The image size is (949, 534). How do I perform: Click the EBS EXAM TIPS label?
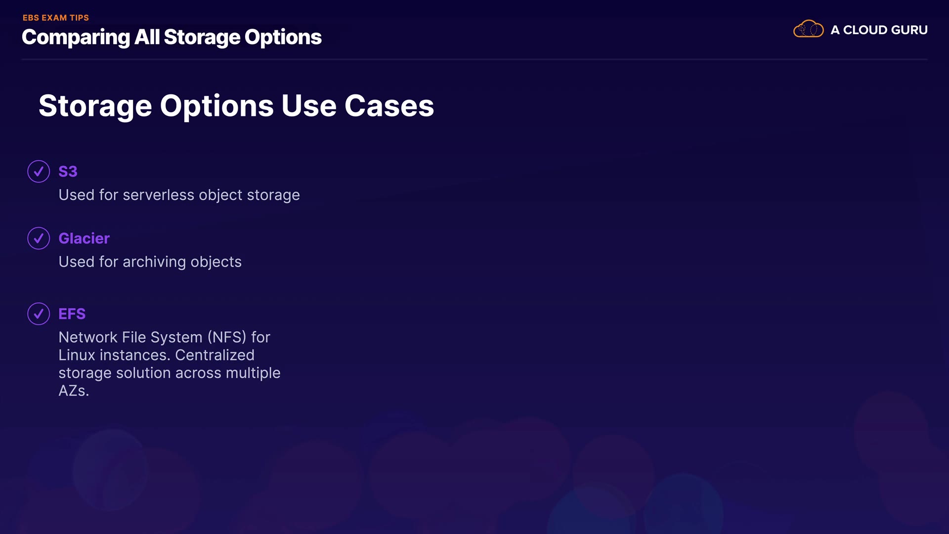[56, 18]
